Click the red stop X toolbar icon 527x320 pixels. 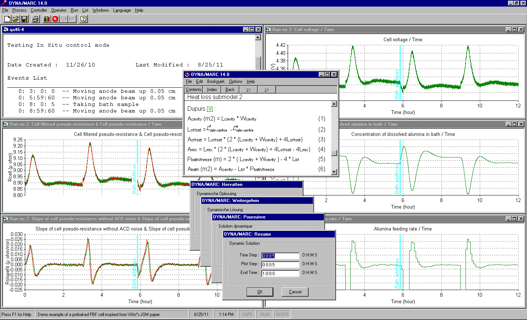tap(55, 19)
